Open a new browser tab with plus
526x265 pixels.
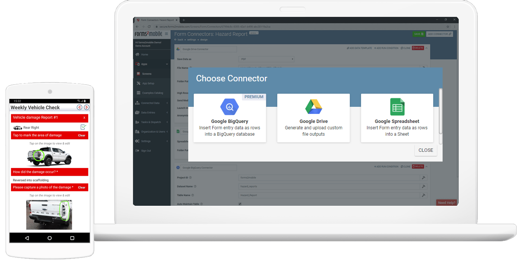(x=184, y=20)
